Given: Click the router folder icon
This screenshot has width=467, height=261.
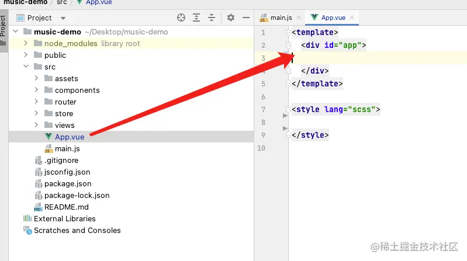Looking at the screenshot, I should tap(49, 102).
